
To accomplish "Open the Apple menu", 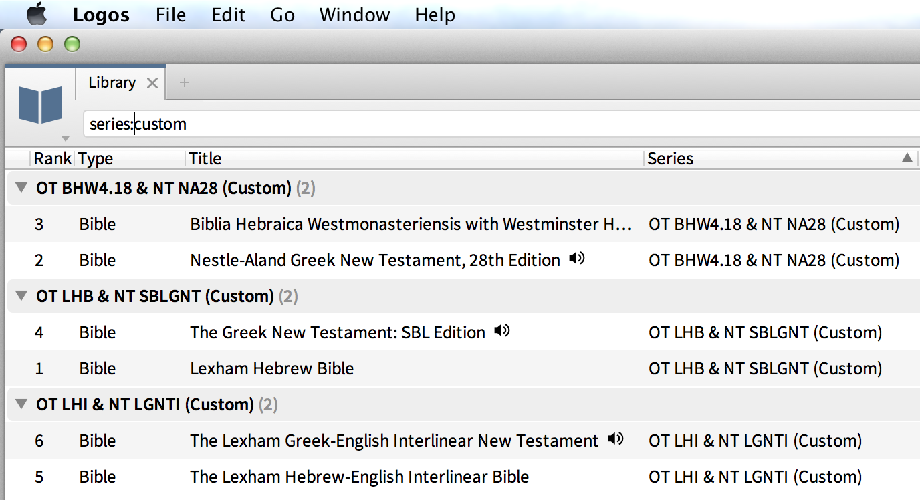I will point(37,13).
